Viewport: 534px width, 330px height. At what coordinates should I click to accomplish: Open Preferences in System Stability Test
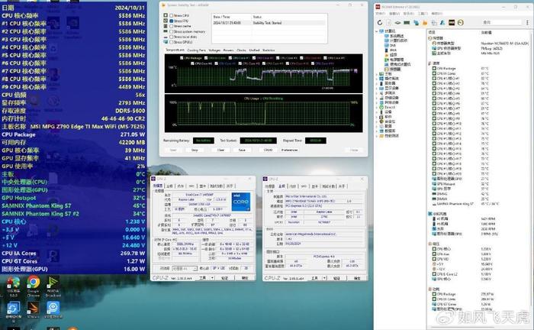[x=289, y=150]
